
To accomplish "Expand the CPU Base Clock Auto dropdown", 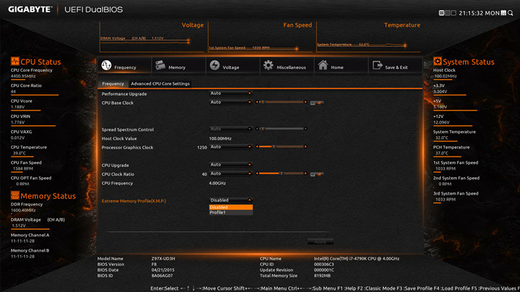I will (231, 102).
